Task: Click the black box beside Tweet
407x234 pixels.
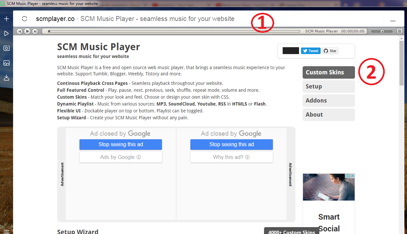Action: (291, 51)
